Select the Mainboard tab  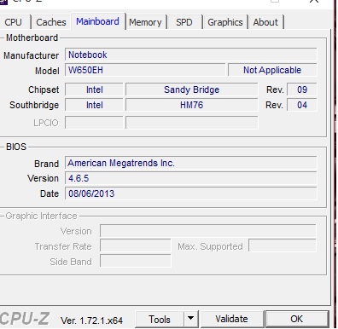click(x=97, y=21)
